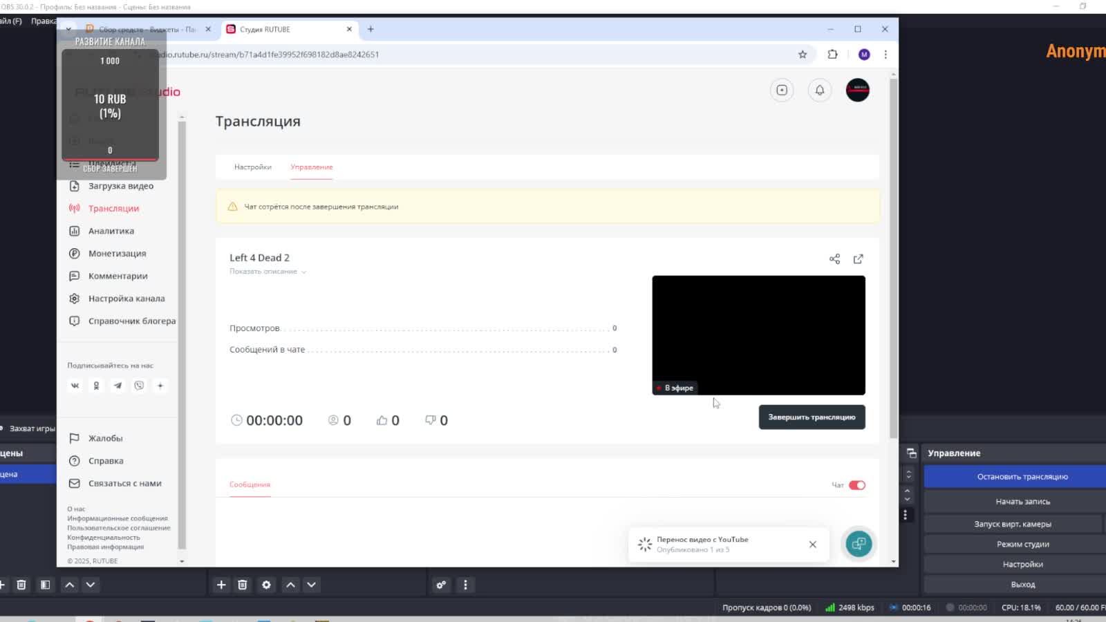Select the Сообщения tab

[x=250, y=484]
